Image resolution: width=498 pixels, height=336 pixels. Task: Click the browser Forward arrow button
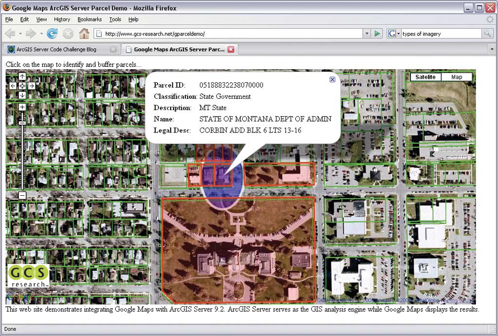31,34
